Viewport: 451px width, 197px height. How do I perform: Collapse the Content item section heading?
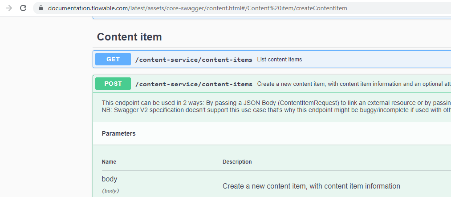point(129,37)
